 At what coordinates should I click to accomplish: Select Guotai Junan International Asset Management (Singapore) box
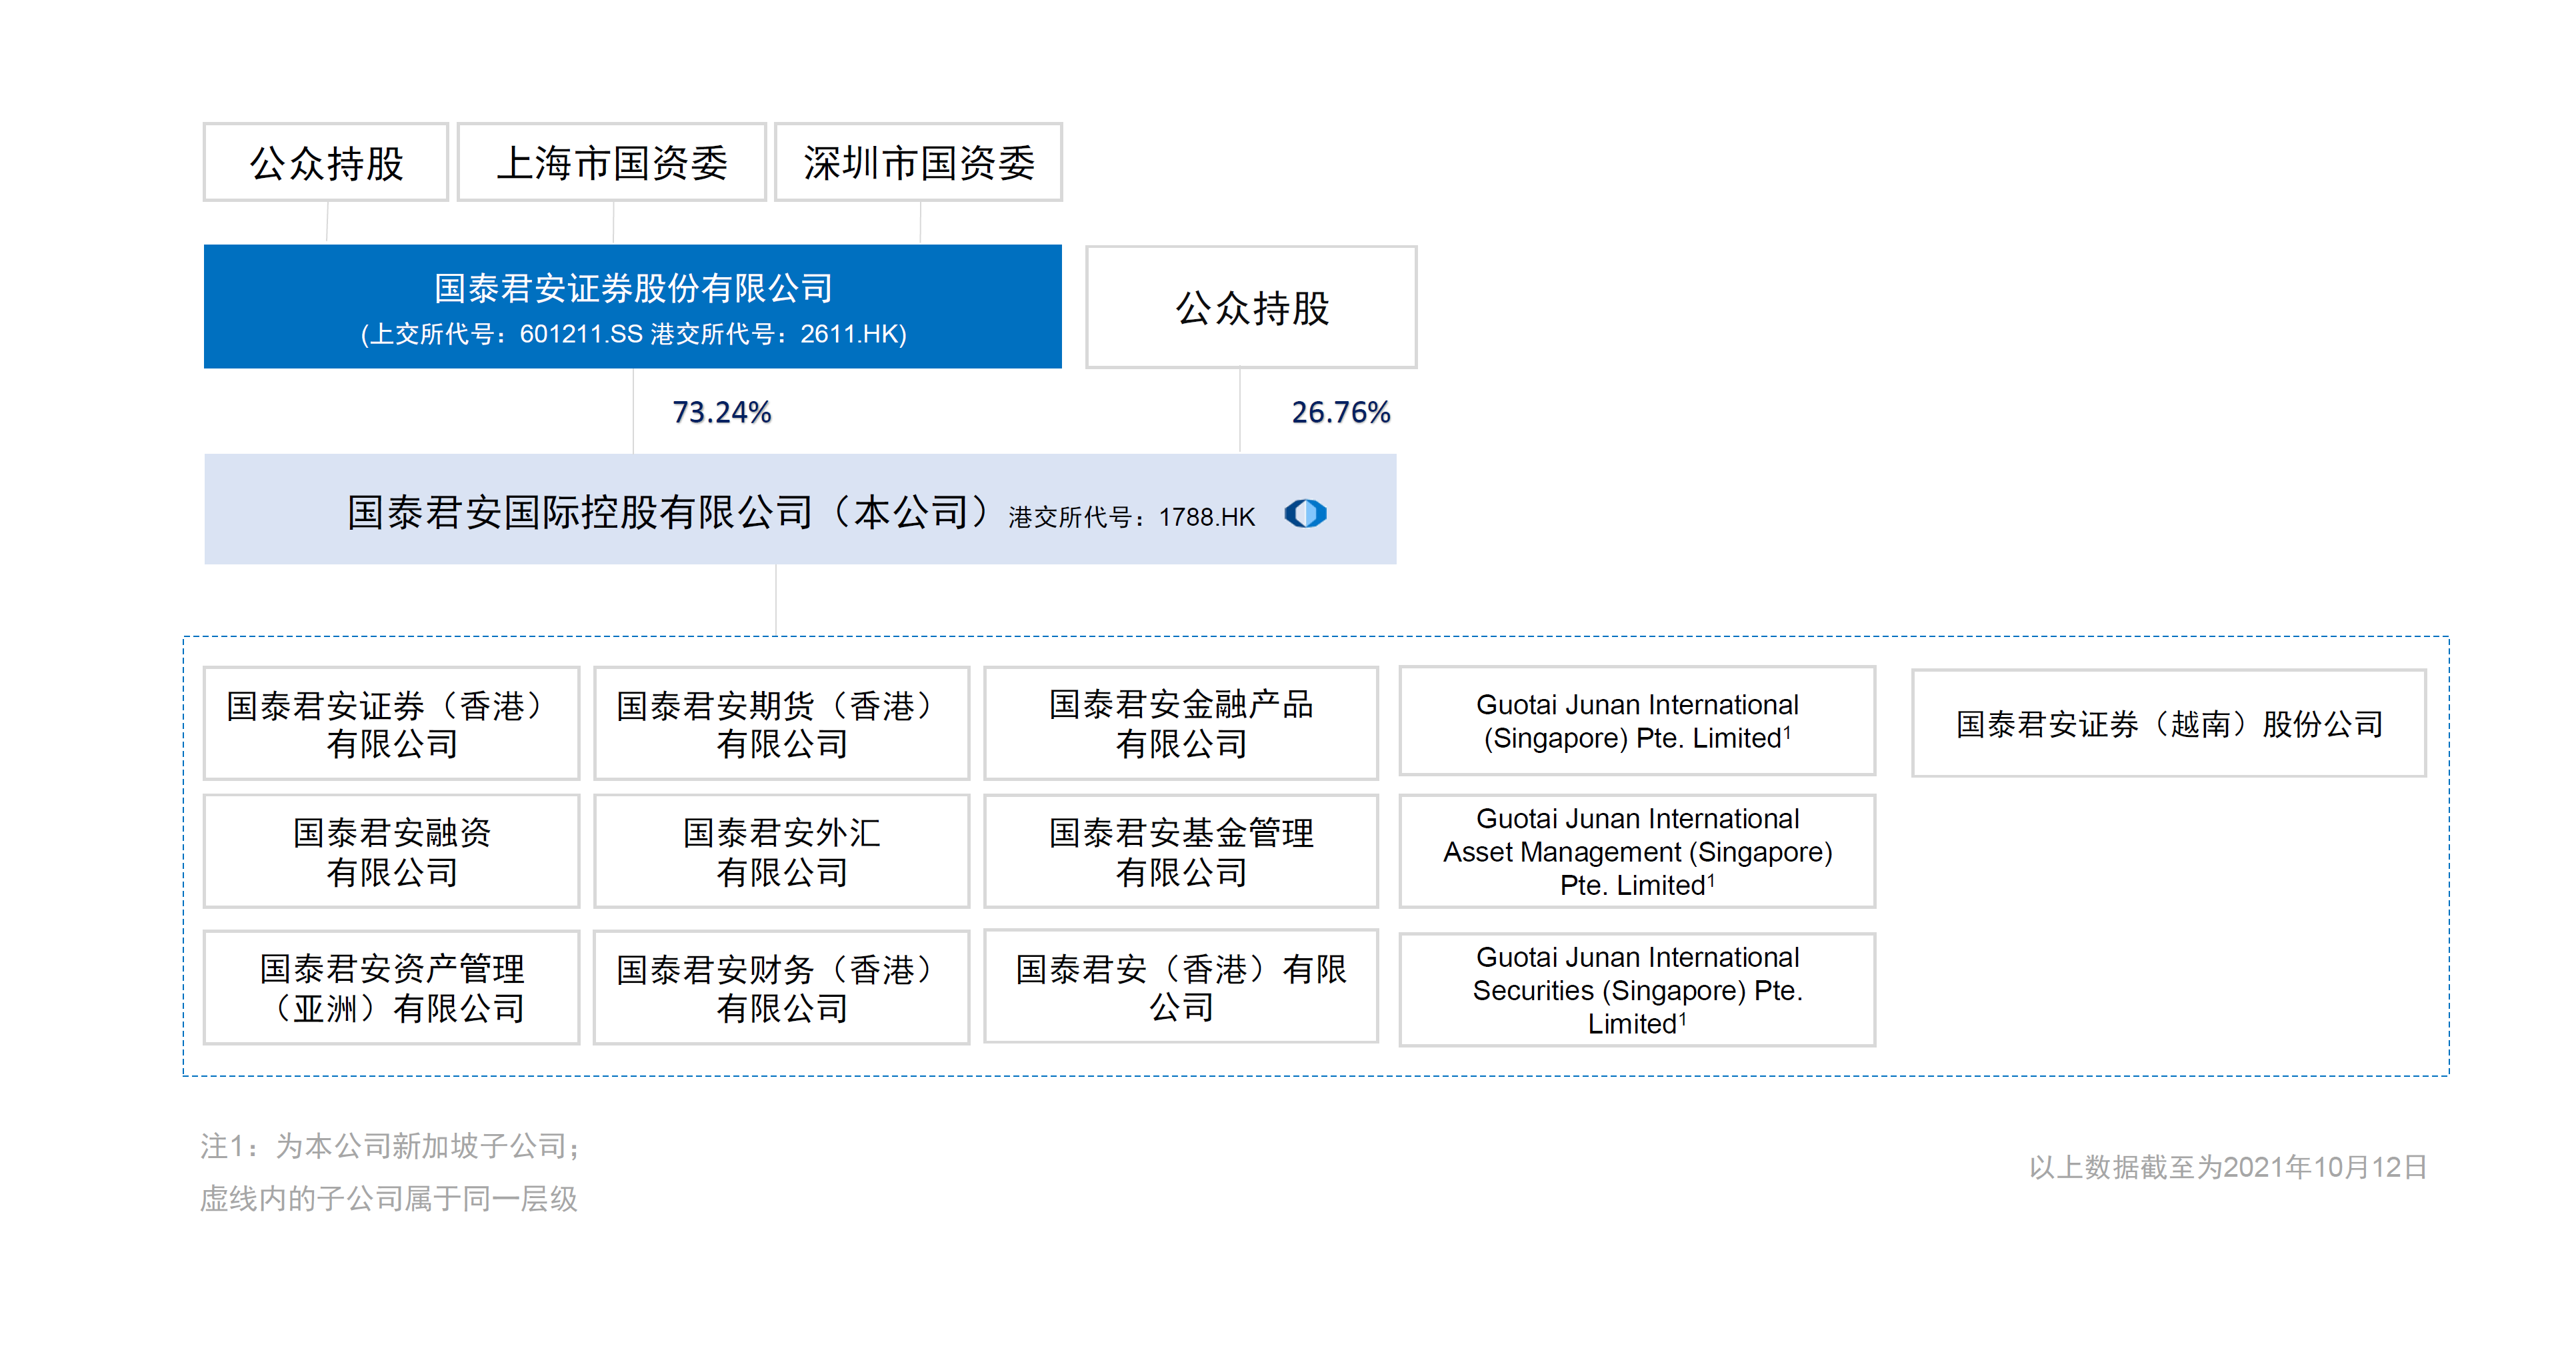(x=1637, y=852)
